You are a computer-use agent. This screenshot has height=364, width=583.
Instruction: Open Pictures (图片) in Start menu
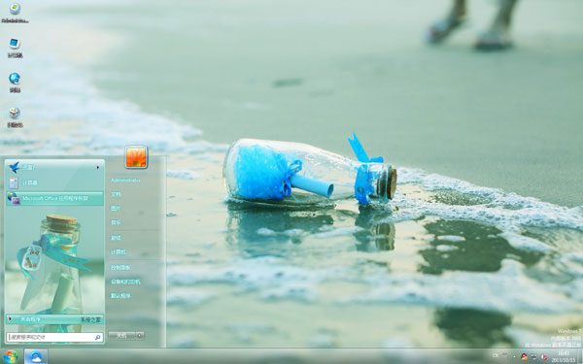[x=116, y=209]
